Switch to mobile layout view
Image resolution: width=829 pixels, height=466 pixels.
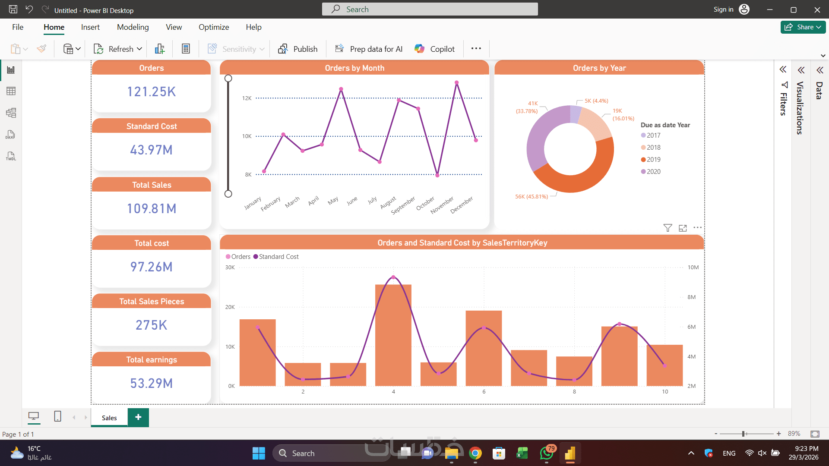[57, 416]
